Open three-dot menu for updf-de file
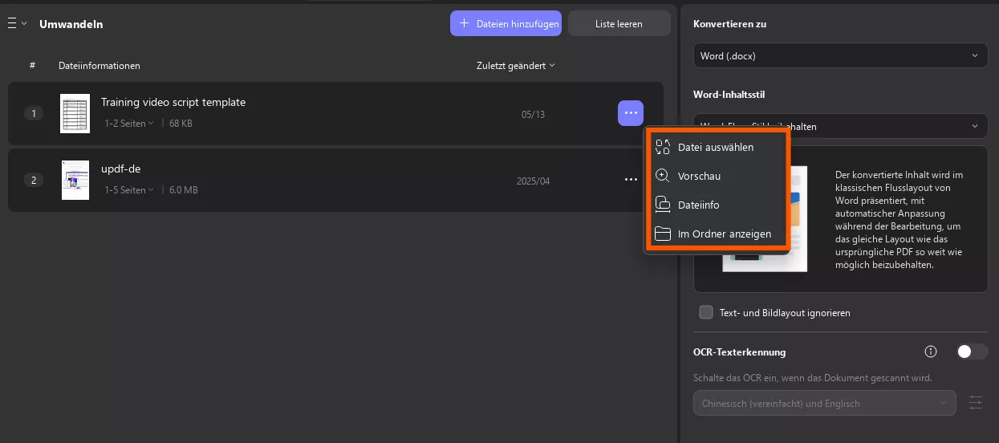999x443 pixels. tap(630, 180)
